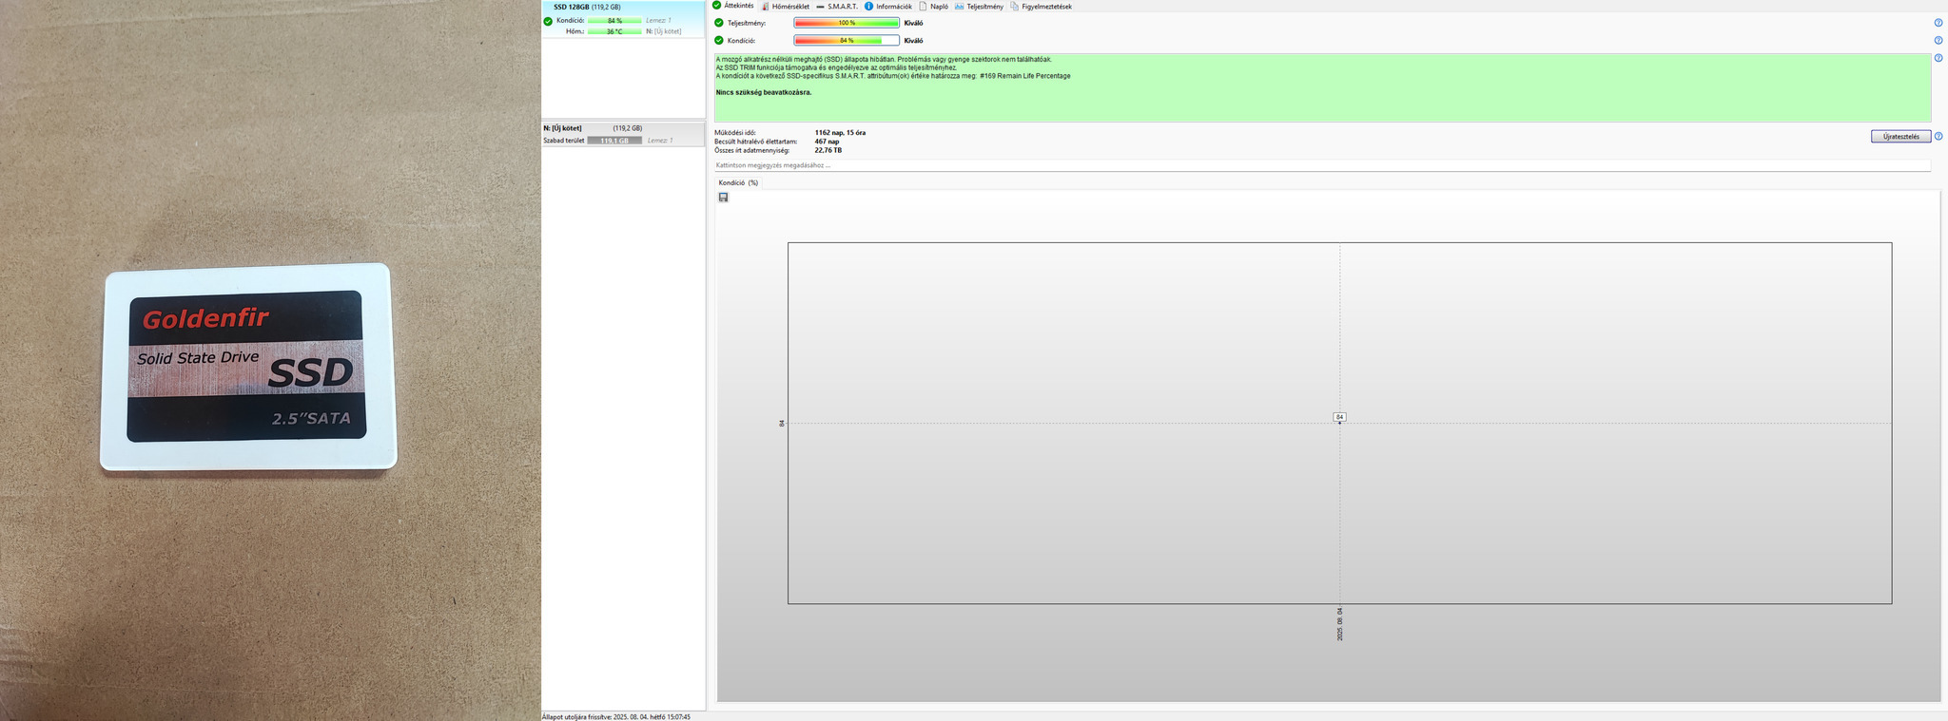The image size is (1948, 721).
Task: Click the 2025. 08. 04 date axis label
Action: click(x=1340, y=624)
